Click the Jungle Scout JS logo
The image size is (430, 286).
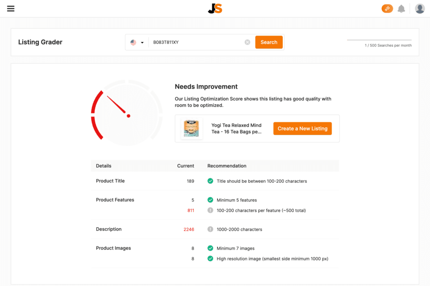(x=215, y=9)
